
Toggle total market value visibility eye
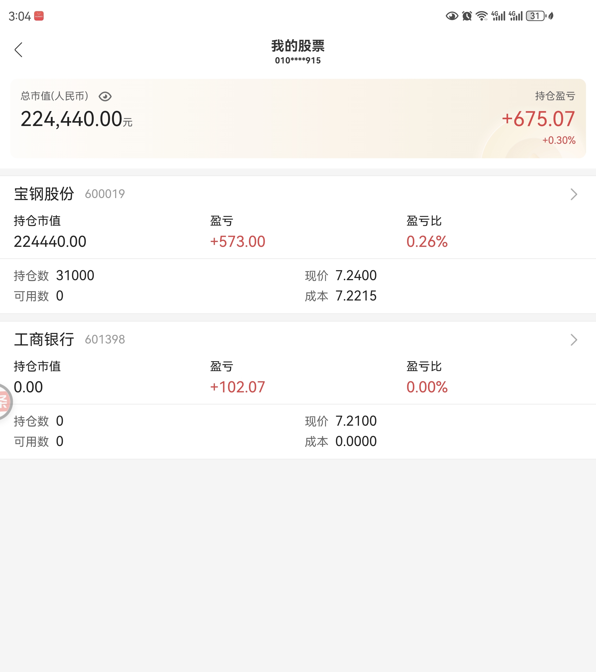[x=105, y=96]
